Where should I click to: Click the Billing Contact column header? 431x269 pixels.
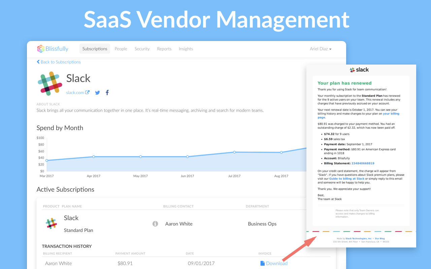178,206
